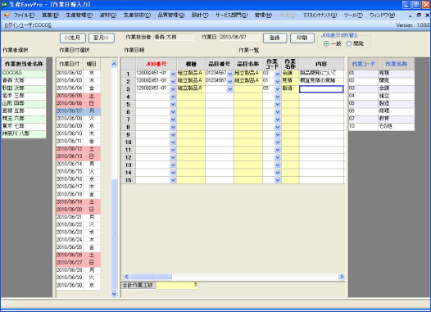Open 作業コード dropdown in row 5

(x=277, y=104)
